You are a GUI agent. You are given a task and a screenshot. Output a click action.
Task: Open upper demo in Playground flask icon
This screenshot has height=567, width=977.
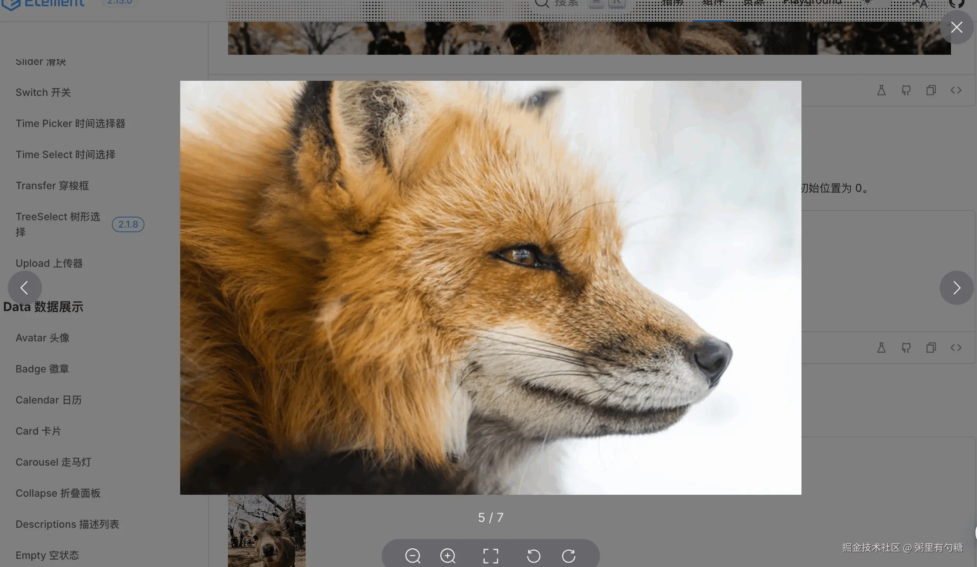coord(881,90)
